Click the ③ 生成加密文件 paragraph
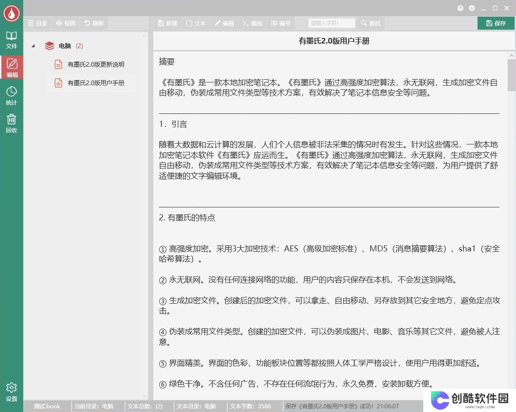Screen dimensions: 516x412 pyautogui.click(x=329, y=306)
